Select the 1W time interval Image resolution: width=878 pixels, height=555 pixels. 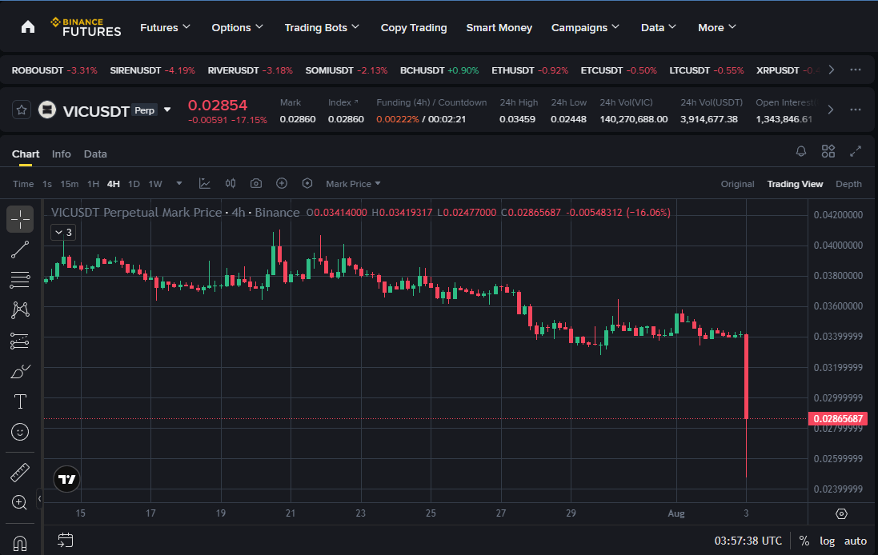155,183
